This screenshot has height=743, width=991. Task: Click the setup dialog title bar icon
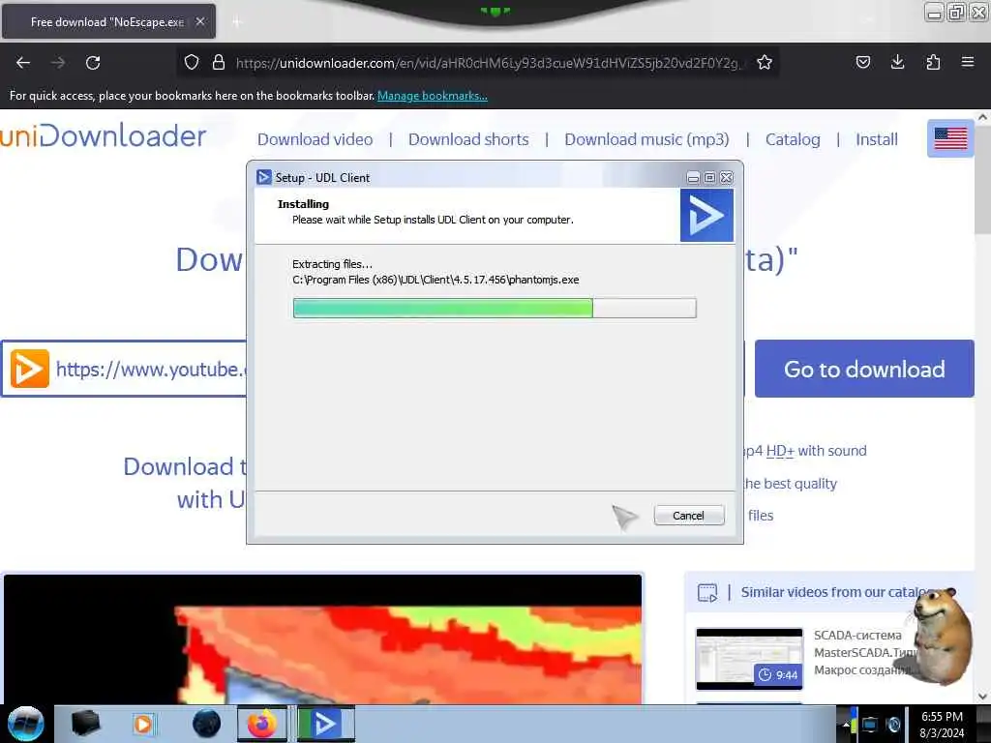coord(263,178)
